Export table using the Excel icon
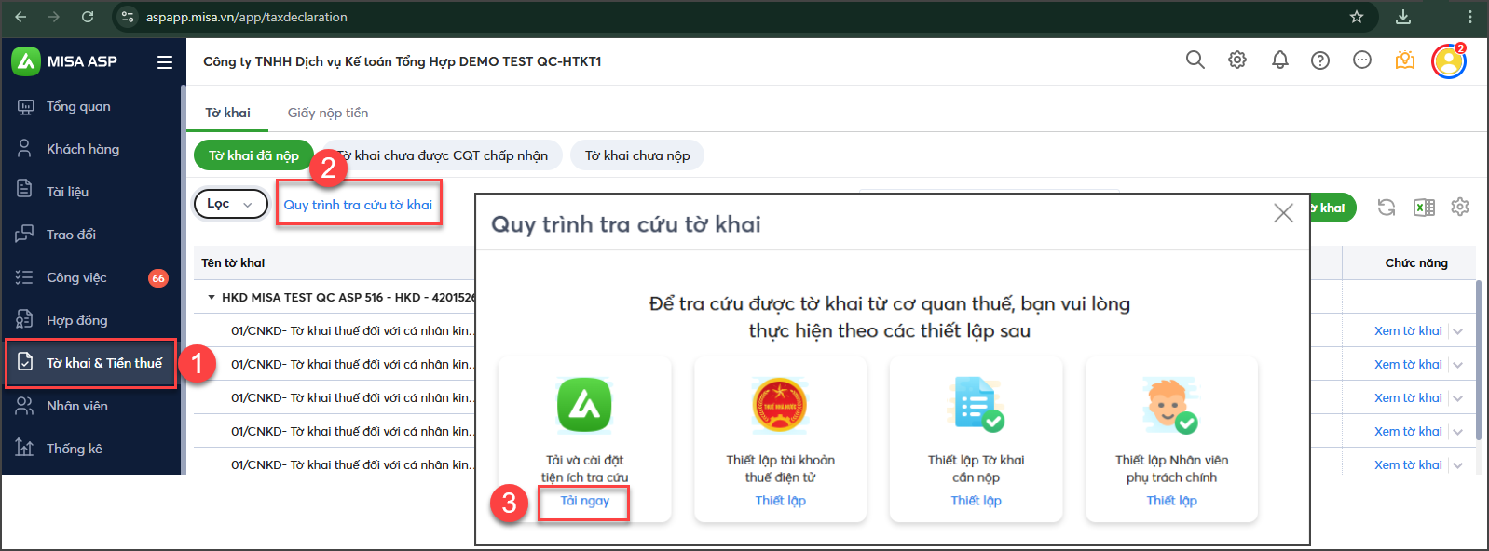The image size is (1489, 551). click(x=1424, y=208)
